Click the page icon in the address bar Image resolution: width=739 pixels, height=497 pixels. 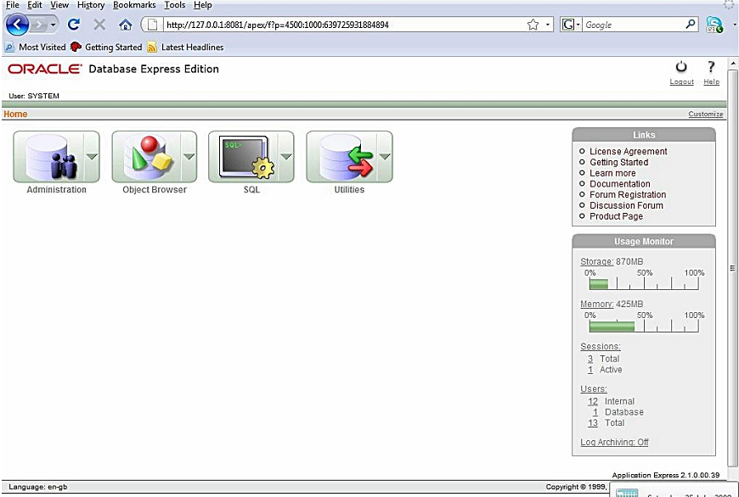click(152, 25)
